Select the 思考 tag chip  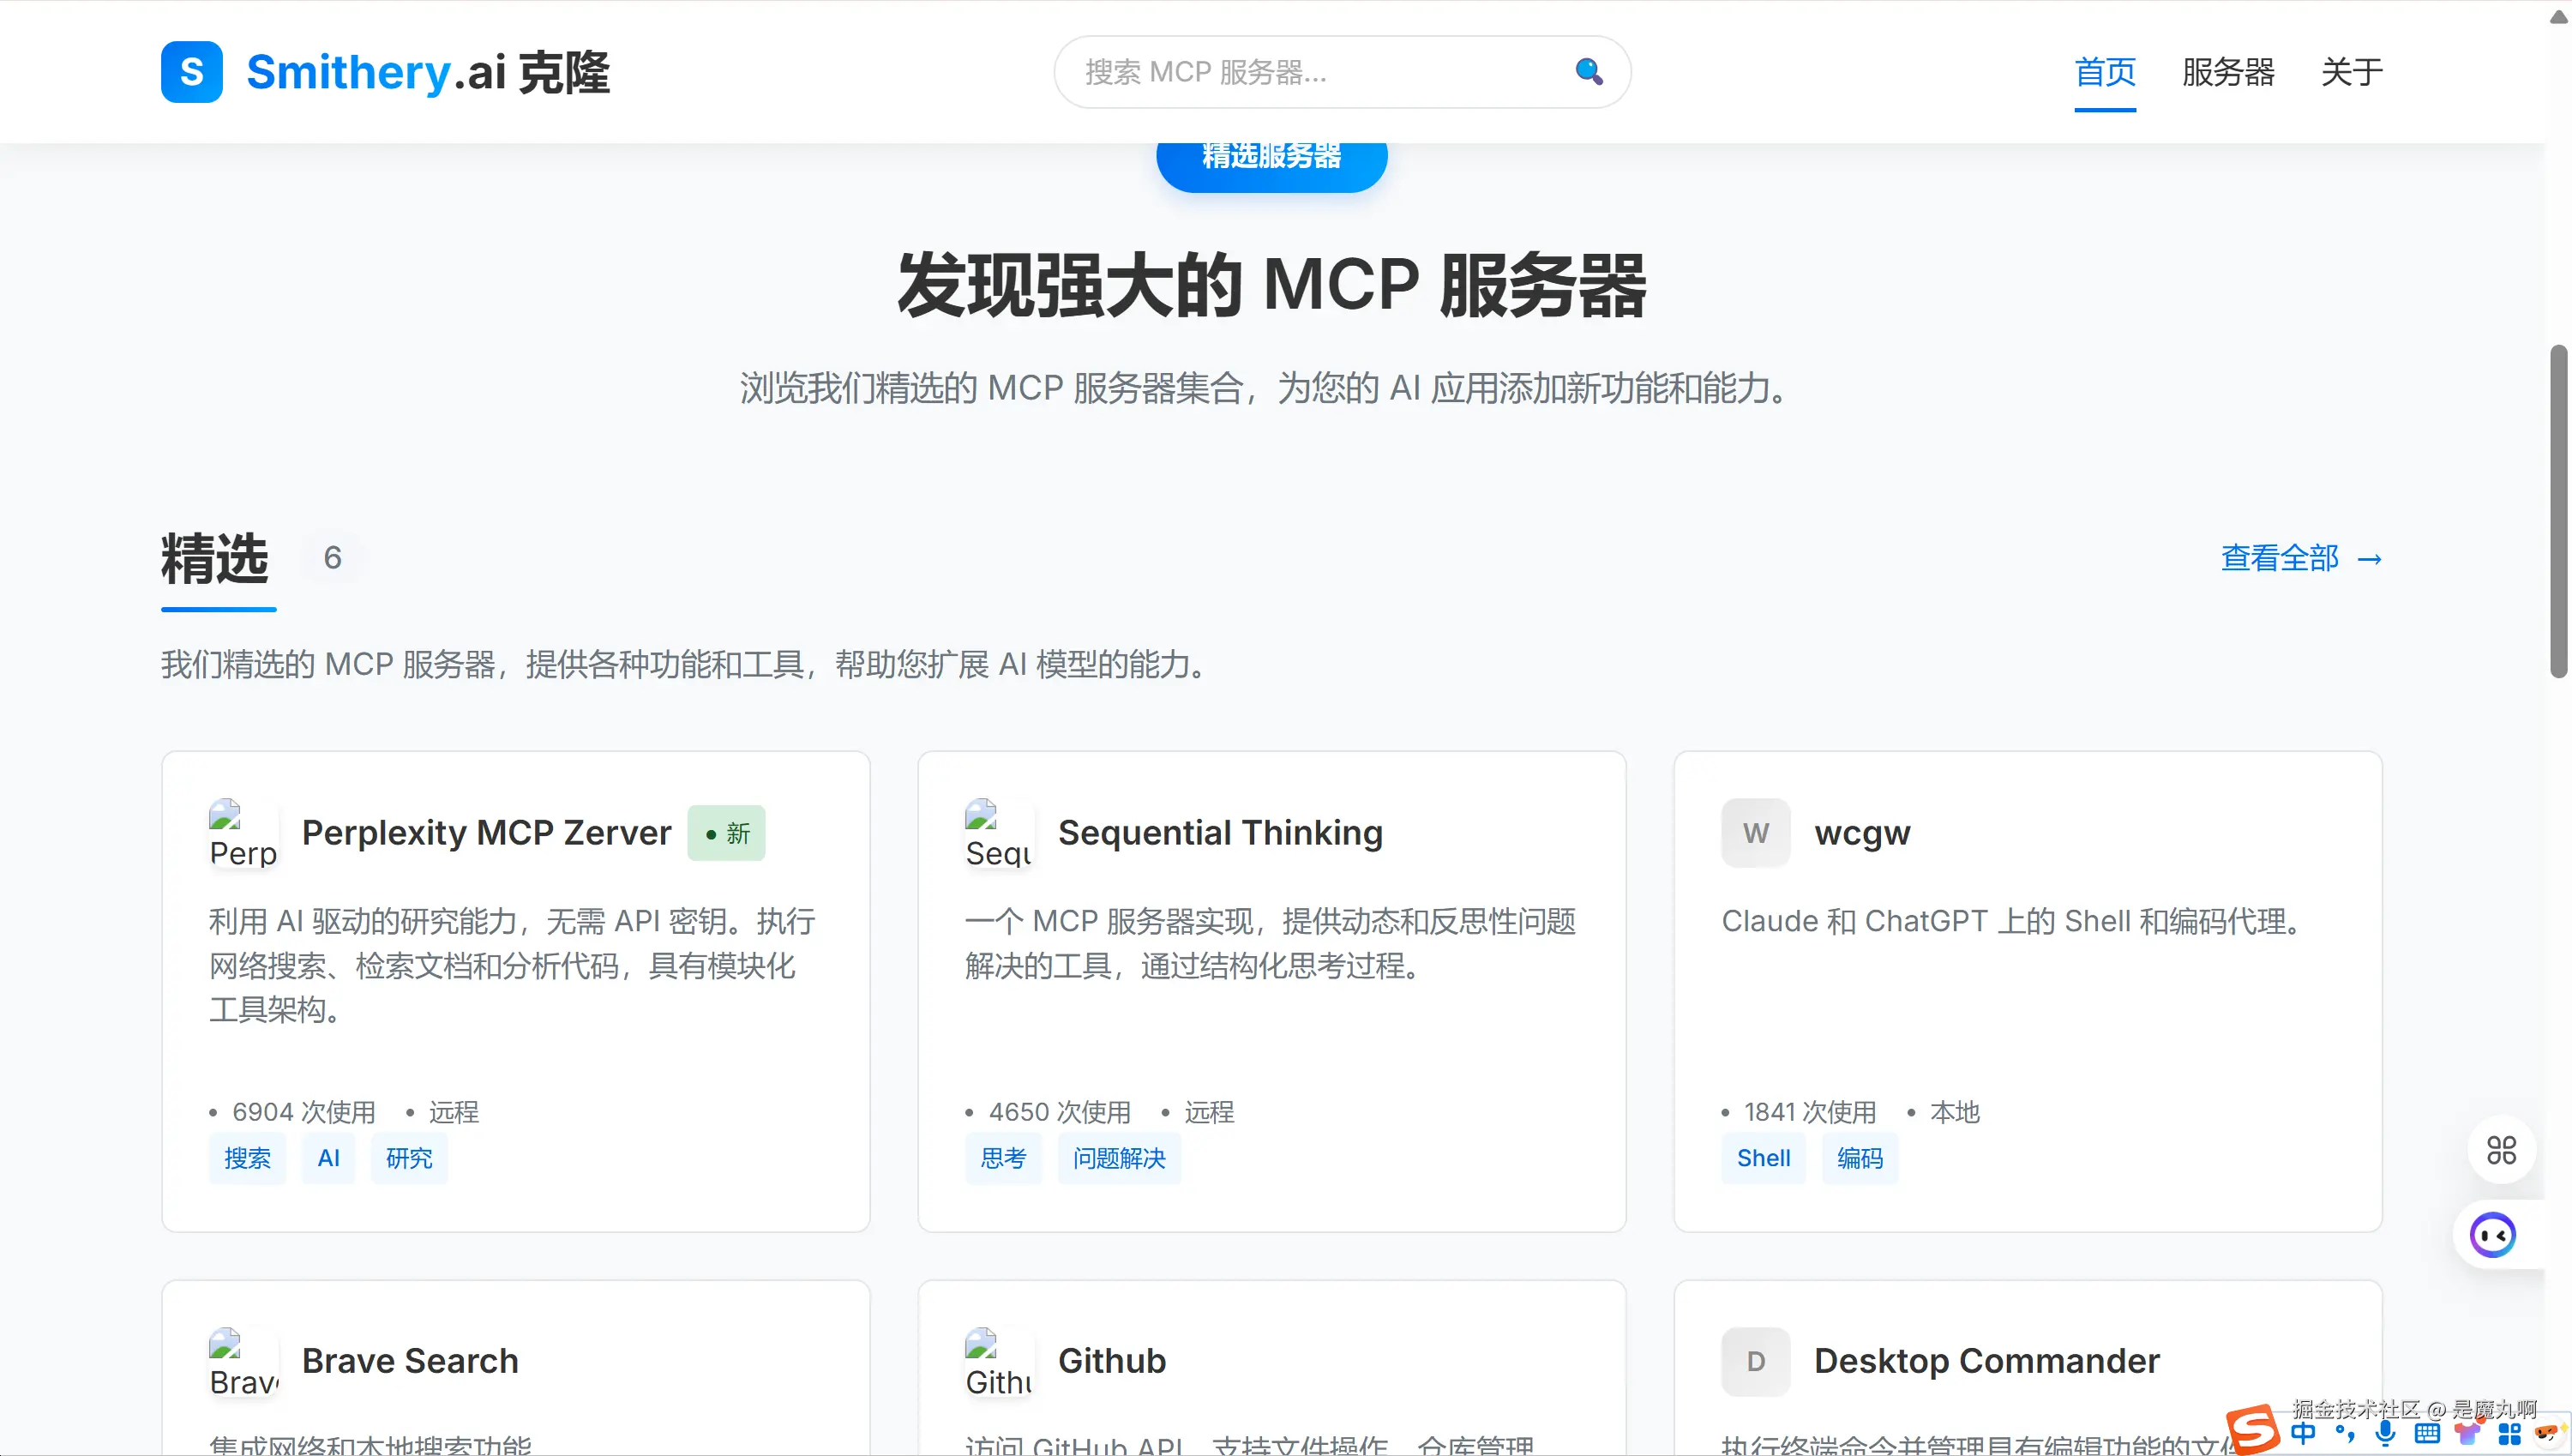pyautogui.click(x=1002, y=1158)
